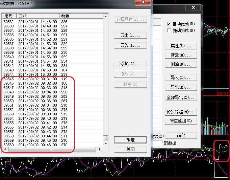Select row 39560 dated 09:46:00
This screenshot has width=230, height=180.
[52, 145]
